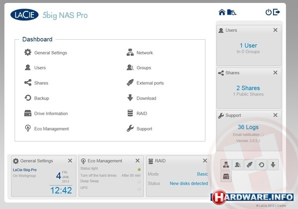298x209 pixels.
Task: Open the RAID page from Dashboard
Action: [137, 113]
